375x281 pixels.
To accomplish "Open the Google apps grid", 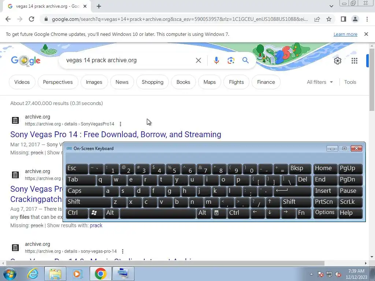I will click(x=354, y=61).
